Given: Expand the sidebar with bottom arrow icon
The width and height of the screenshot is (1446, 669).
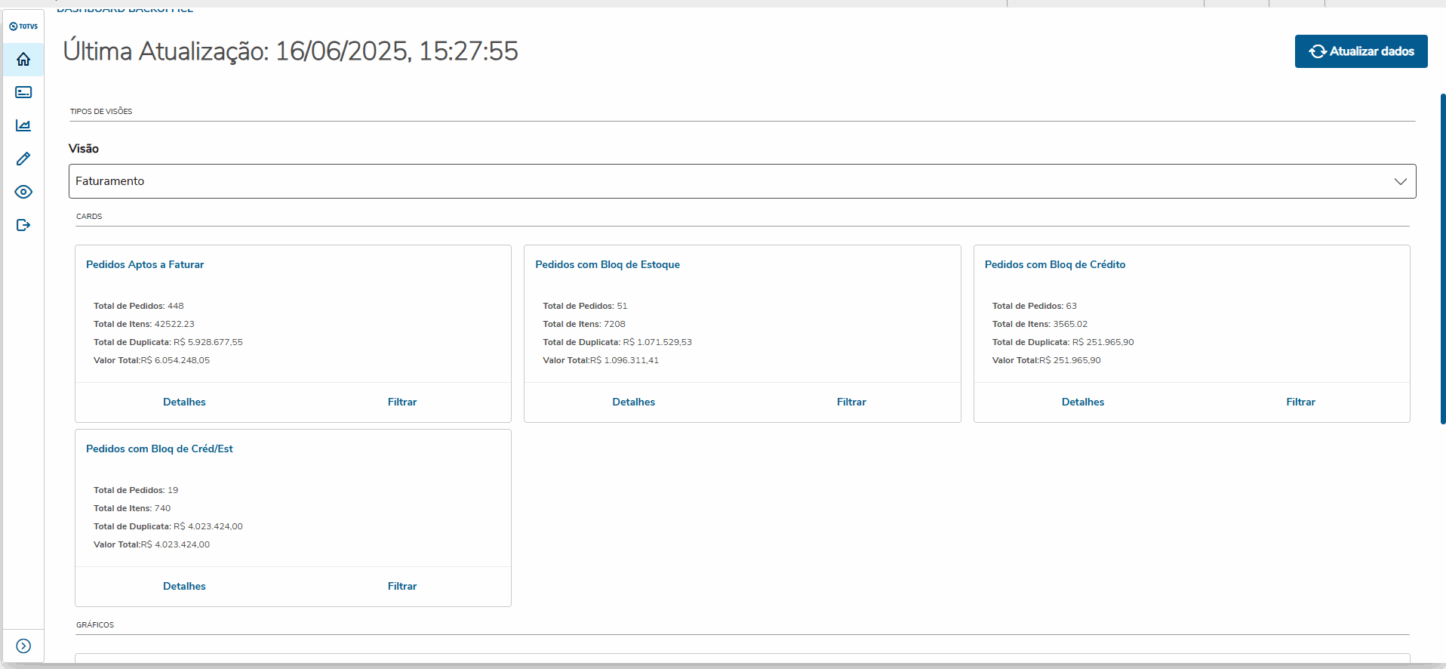Looking at the screenshot, I should click(23, 646).
